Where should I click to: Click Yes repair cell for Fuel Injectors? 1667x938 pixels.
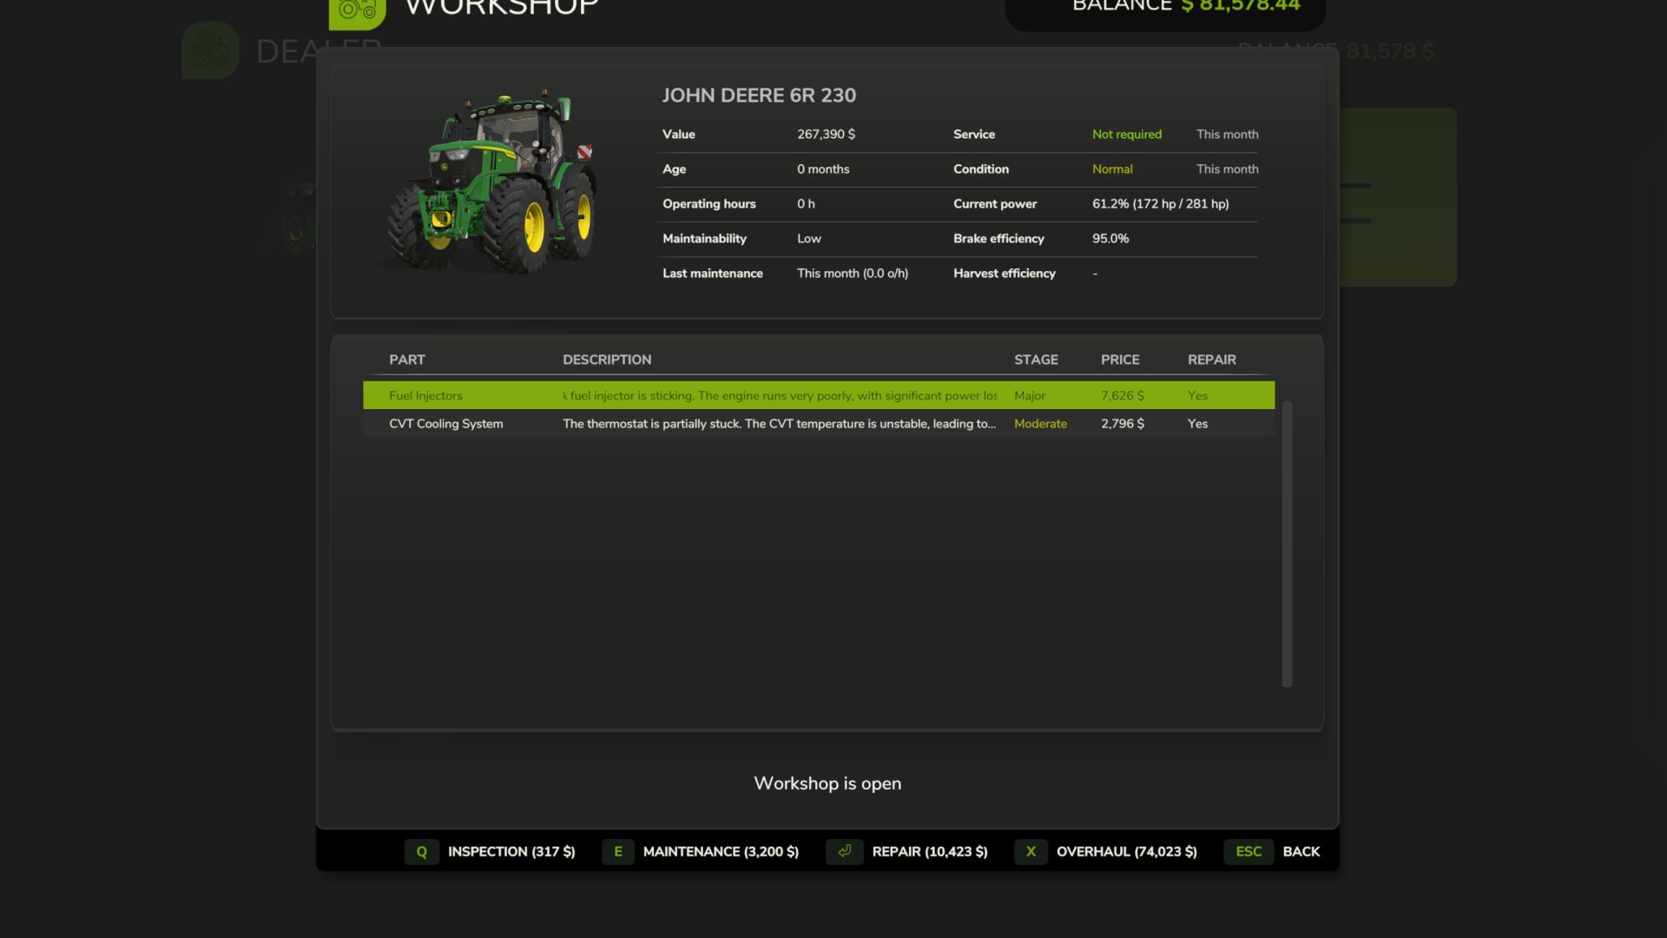[1197, 395]
